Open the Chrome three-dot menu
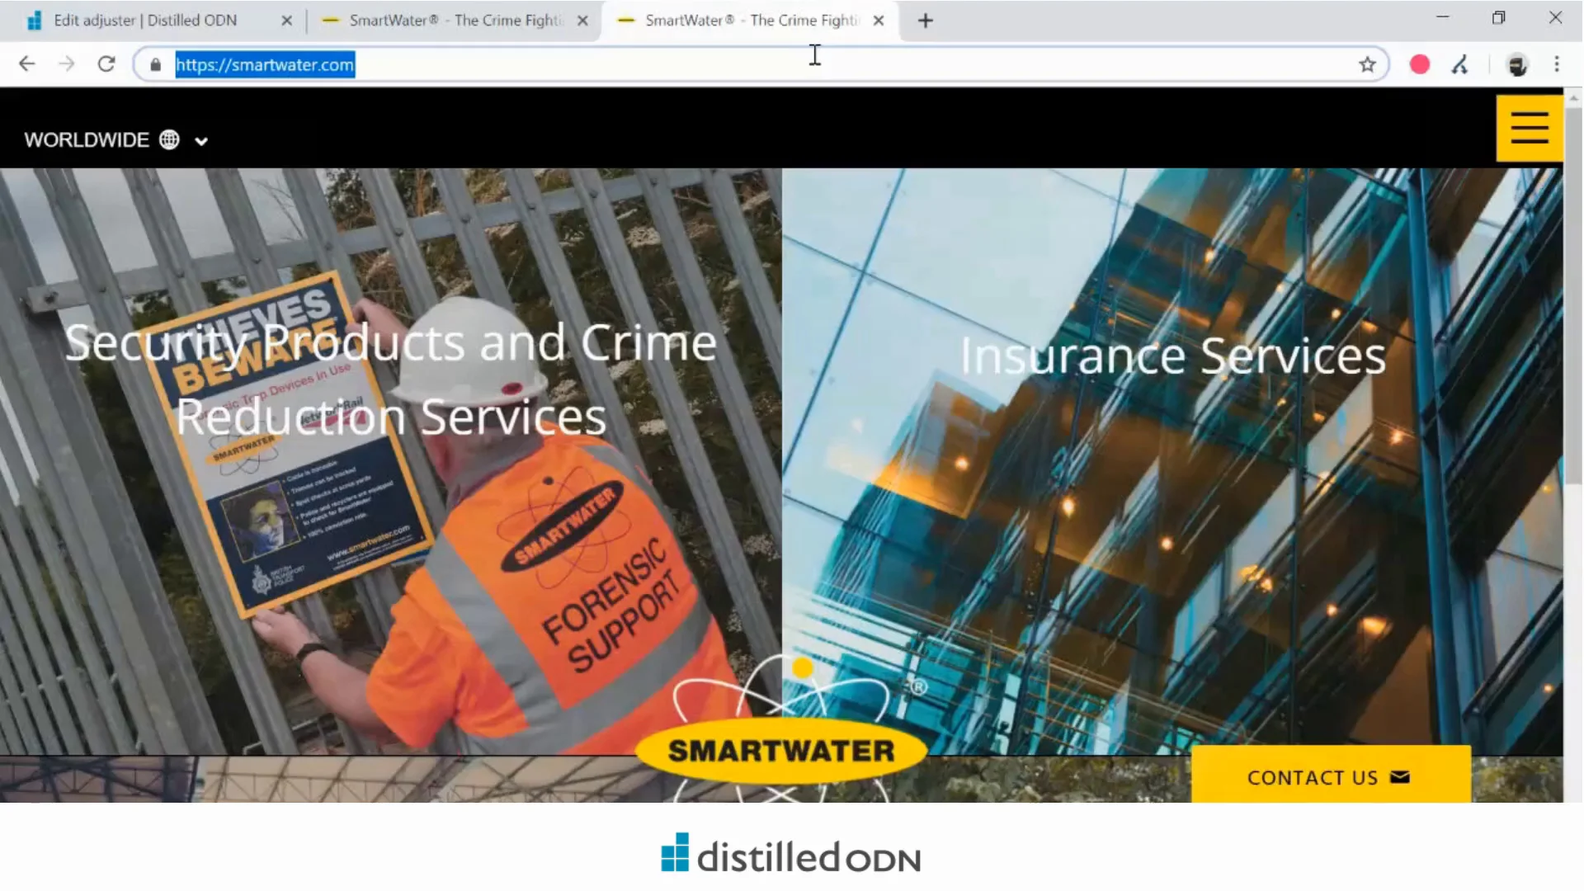1584x891 pixels. [x=1557, y=64]
